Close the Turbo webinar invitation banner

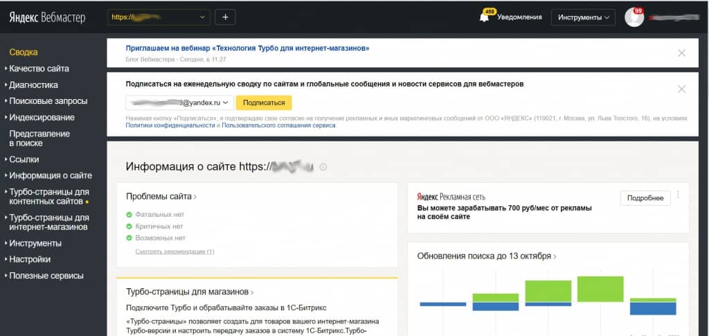pos(681,53)
